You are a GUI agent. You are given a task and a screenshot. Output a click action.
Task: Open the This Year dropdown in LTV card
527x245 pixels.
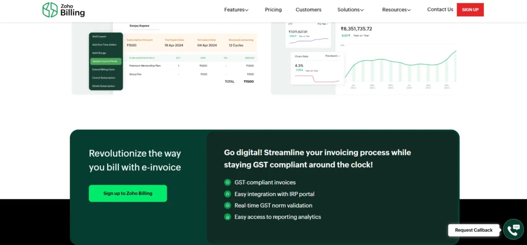pyautogui.click(x=323, y=24)
